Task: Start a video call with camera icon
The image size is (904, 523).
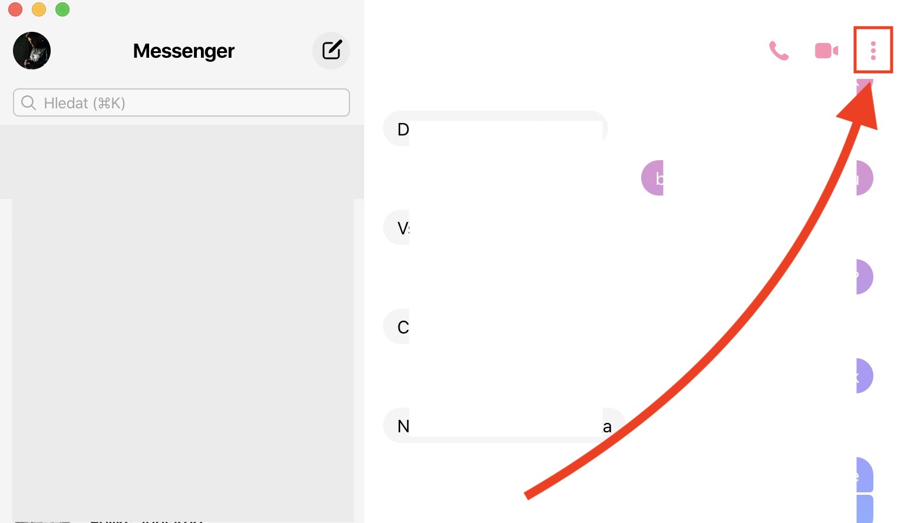Action: click(x=826, y=51)
